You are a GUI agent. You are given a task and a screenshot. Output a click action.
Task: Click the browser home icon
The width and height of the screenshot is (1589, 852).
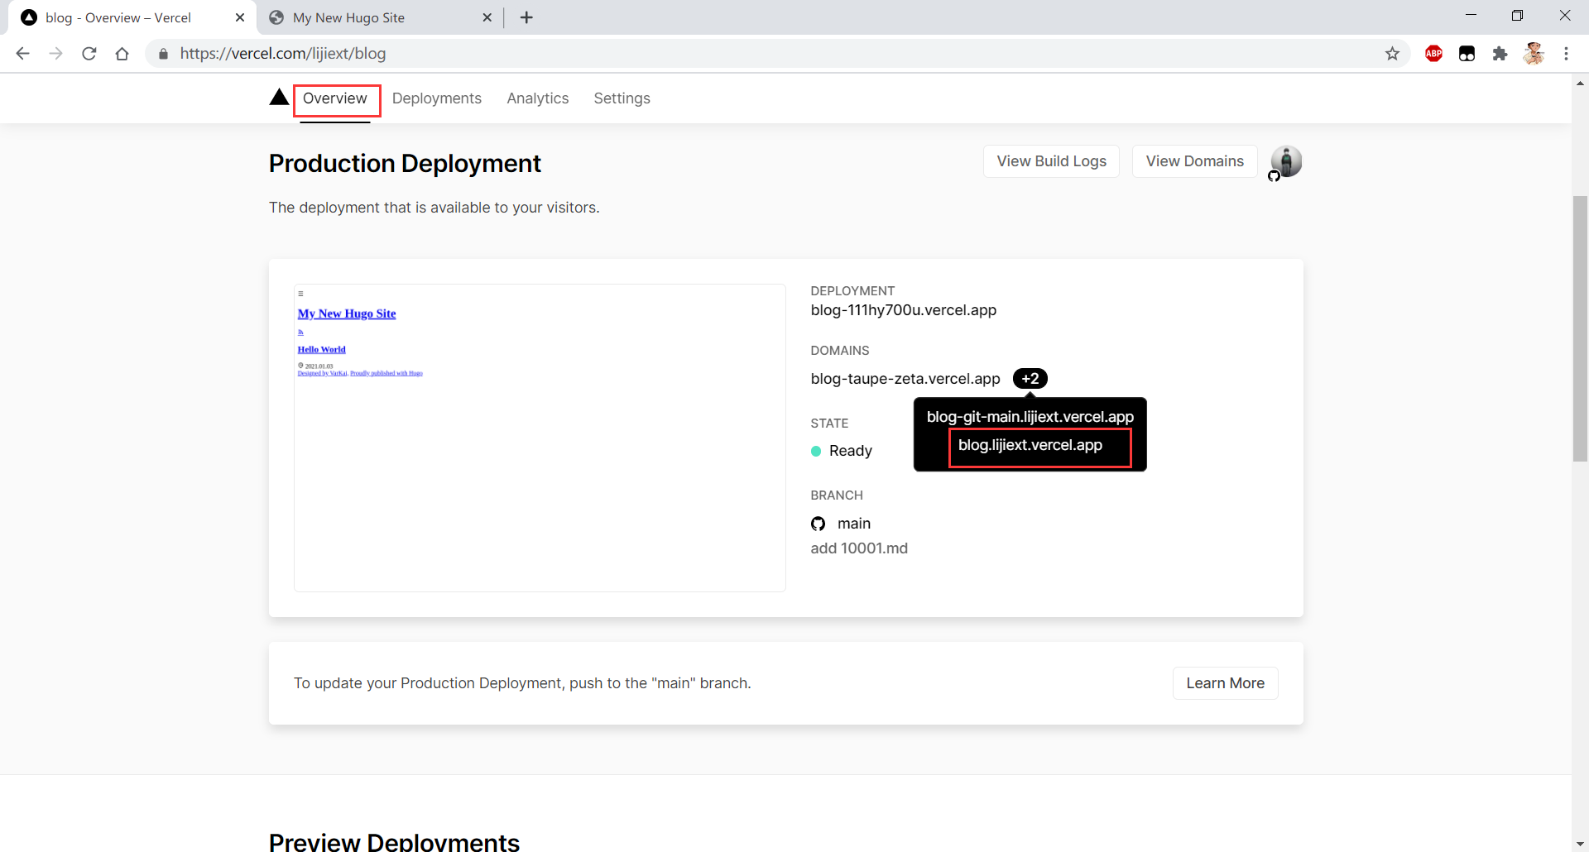[122, 54]
